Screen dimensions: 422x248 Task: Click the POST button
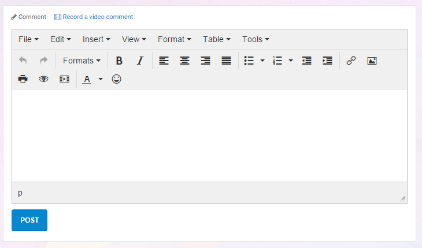point(29,220)
